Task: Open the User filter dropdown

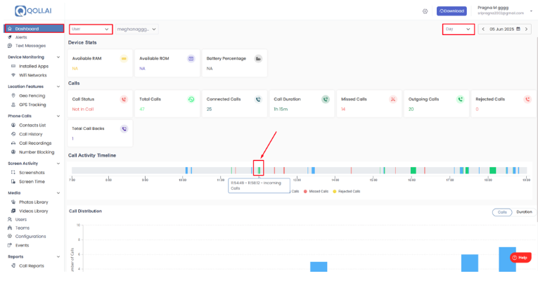Action: pyautogui.click(x=91, y=29)
